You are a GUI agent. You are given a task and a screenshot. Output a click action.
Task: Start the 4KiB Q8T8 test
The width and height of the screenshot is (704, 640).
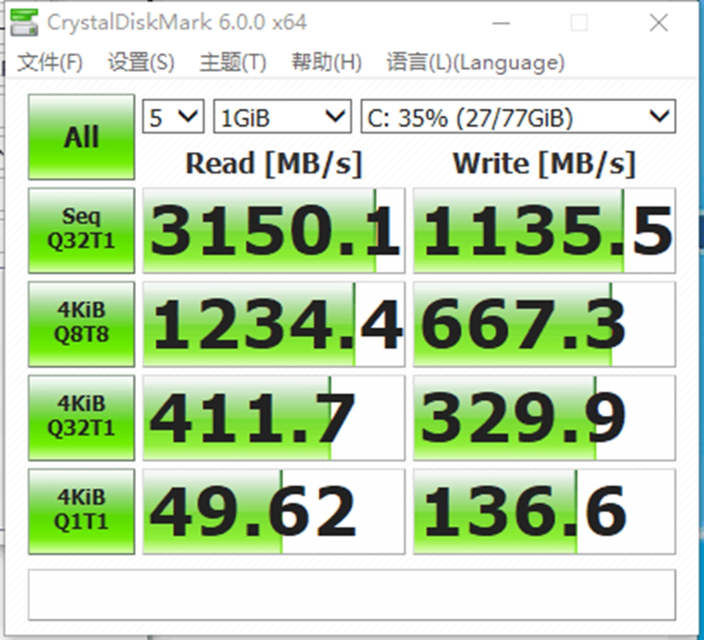pos(81,324)
